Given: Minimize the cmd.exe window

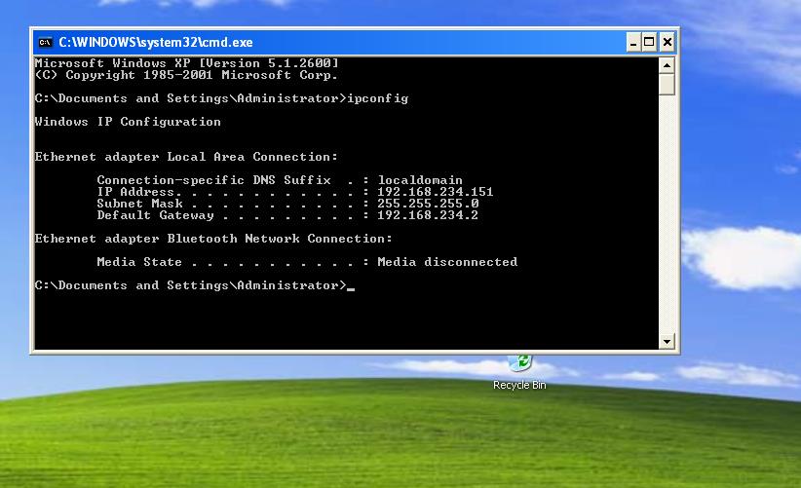Looking at the screenshot, I should tap(633, 42).
